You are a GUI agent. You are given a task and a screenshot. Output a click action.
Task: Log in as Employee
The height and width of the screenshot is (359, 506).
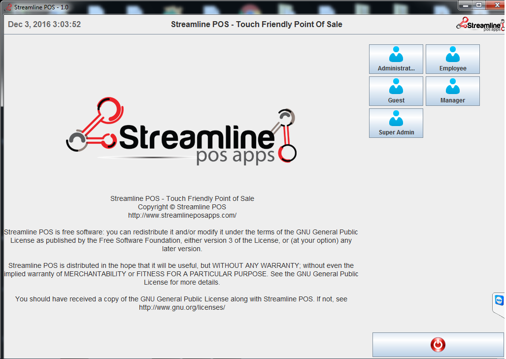pos(452,59)
